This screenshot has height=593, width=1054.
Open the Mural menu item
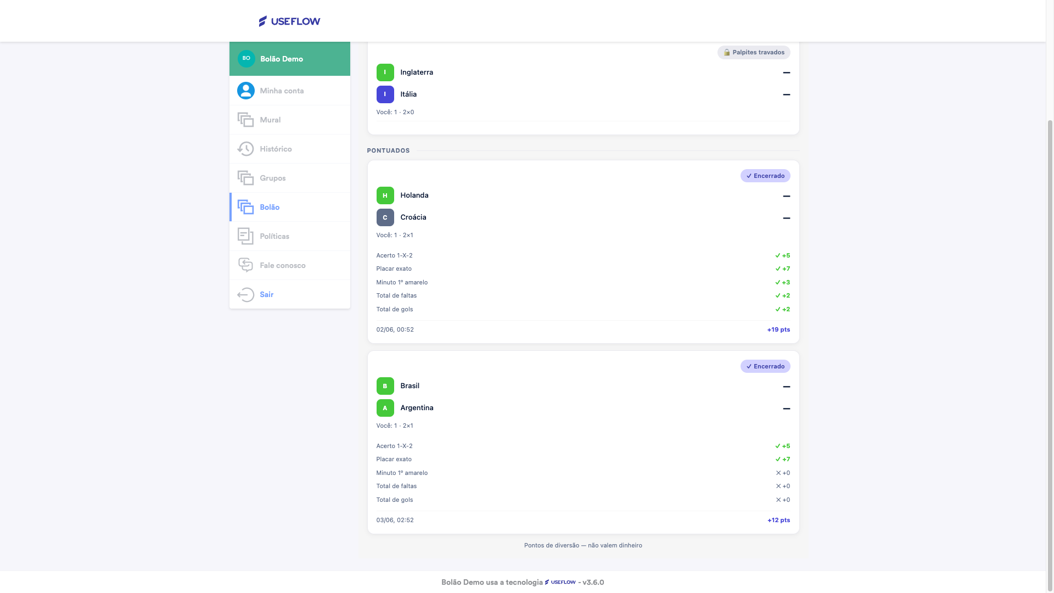pyautogui.click(x=290, y=120)
